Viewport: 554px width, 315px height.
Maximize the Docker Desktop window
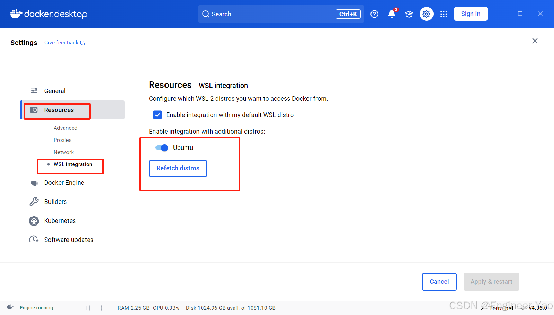[520, 14]
